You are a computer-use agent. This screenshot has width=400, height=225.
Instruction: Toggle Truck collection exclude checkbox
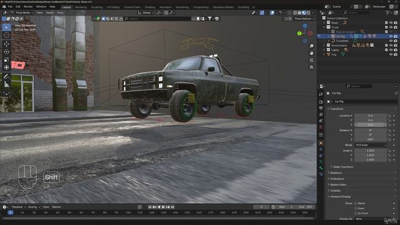[386, 27]
